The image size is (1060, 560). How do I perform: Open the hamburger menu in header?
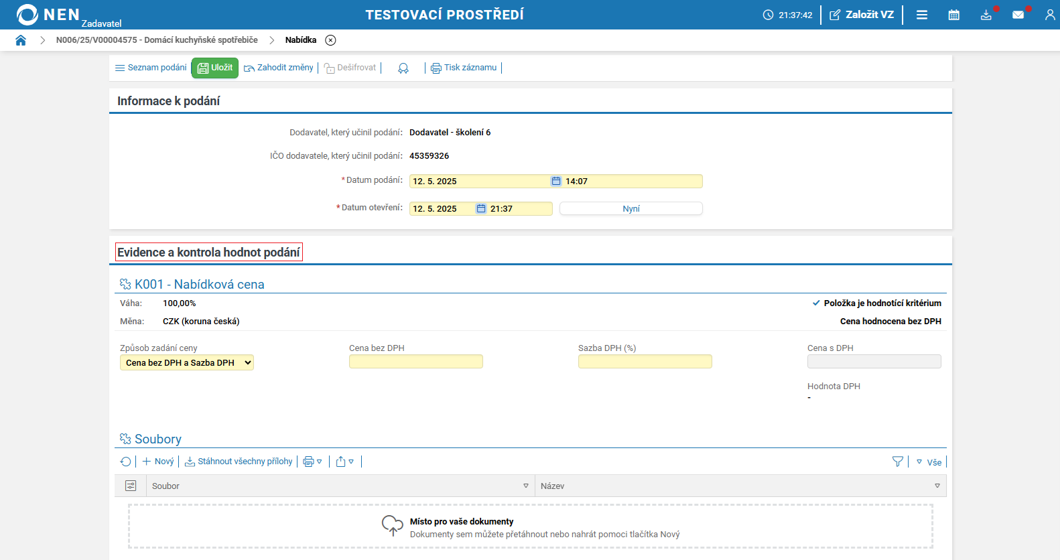[x=922, y=15]
